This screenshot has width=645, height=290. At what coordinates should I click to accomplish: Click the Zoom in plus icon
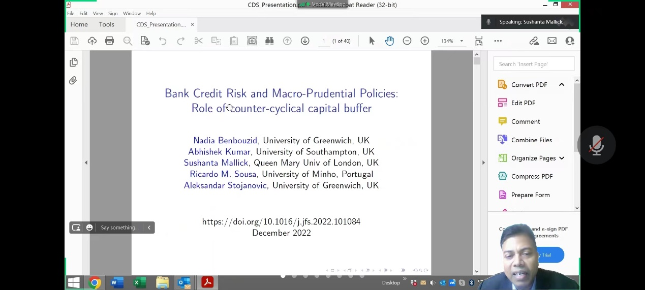tap(425, 41)
